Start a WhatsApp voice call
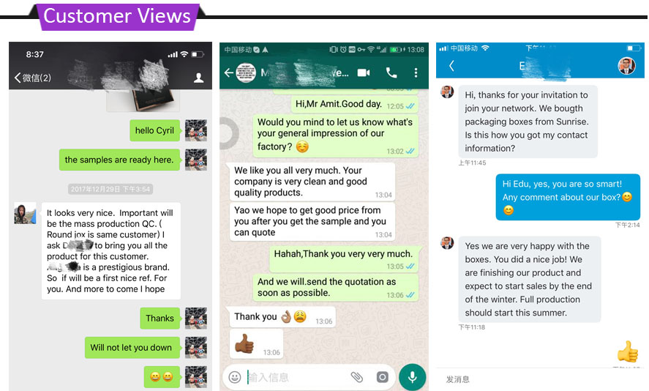649x391 pixels. (x=391, y=73)
